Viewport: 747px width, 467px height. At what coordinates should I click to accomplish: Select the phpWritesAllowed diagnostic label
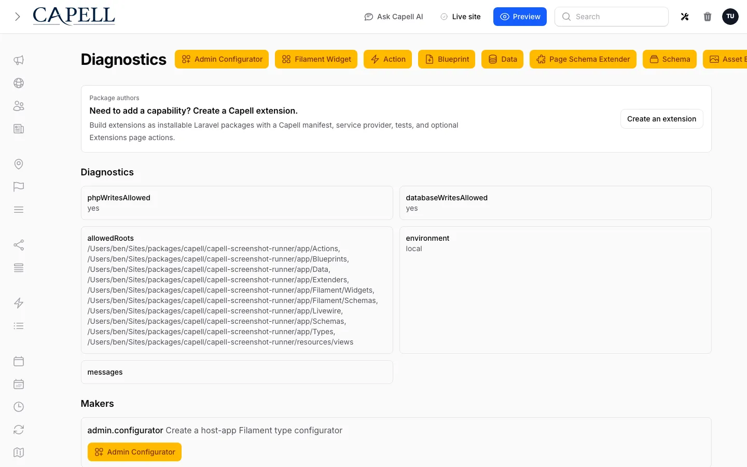pos(119,198)
